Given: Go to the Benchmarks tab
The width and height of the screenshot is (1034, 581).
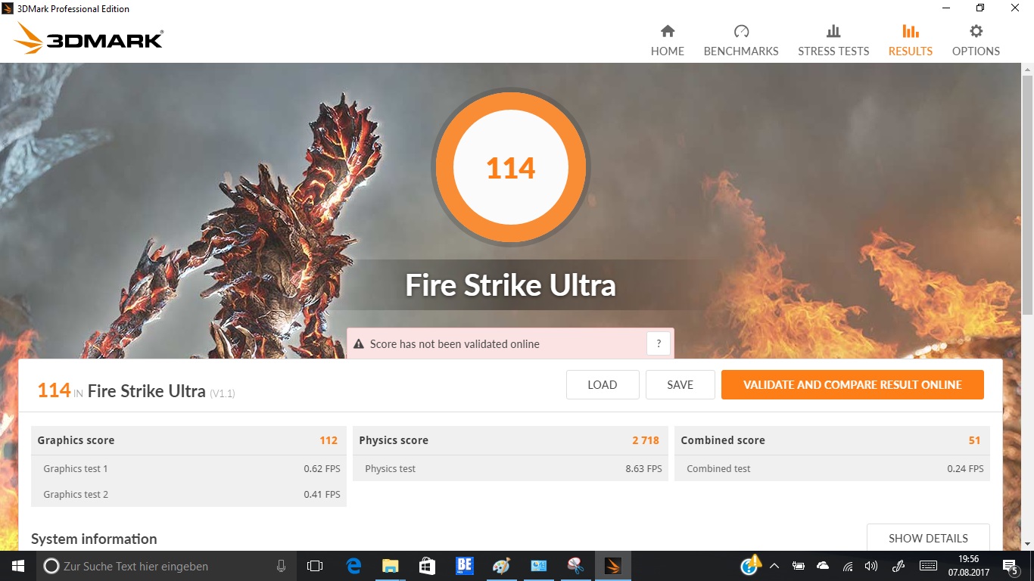Looking at the screenshot, I should (741, 41).
